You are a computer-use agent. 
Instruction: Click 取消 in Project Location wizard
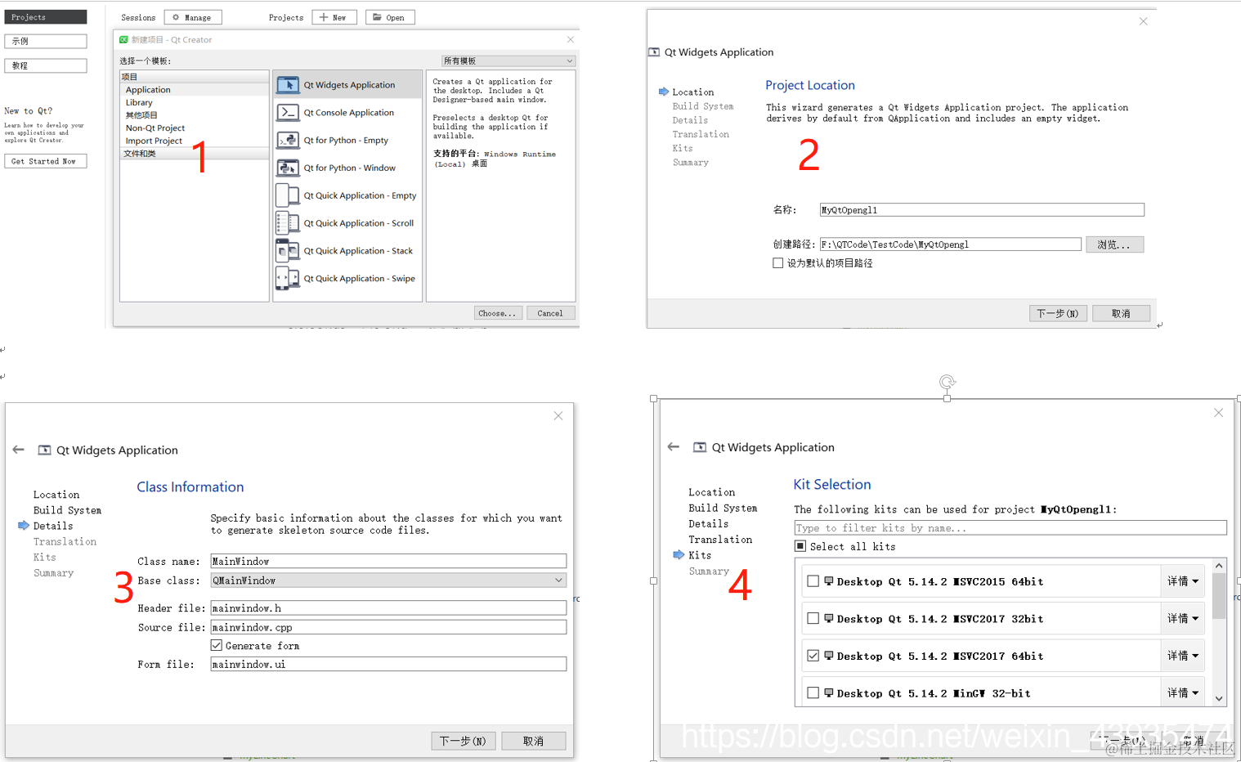click(x=1121, y=313)
